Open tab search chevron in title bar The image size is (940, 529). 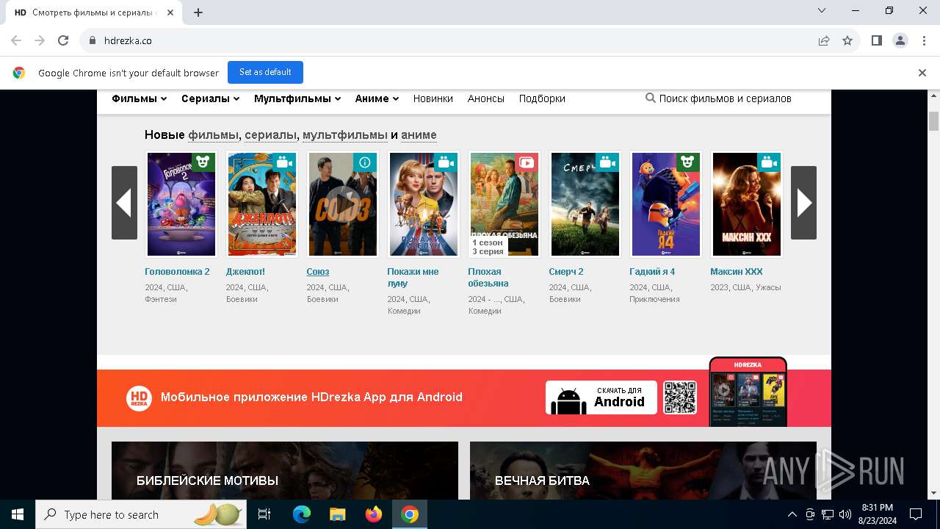tap(822, 10)
